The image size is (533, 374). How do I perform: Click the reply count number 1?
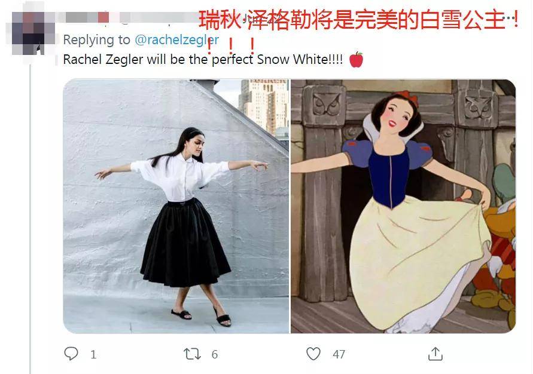coord(93,355)
